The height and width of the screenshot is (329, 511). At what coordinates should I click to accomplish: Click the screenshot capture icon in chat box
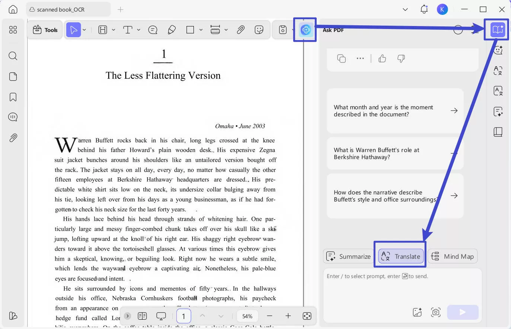(436, 312)
